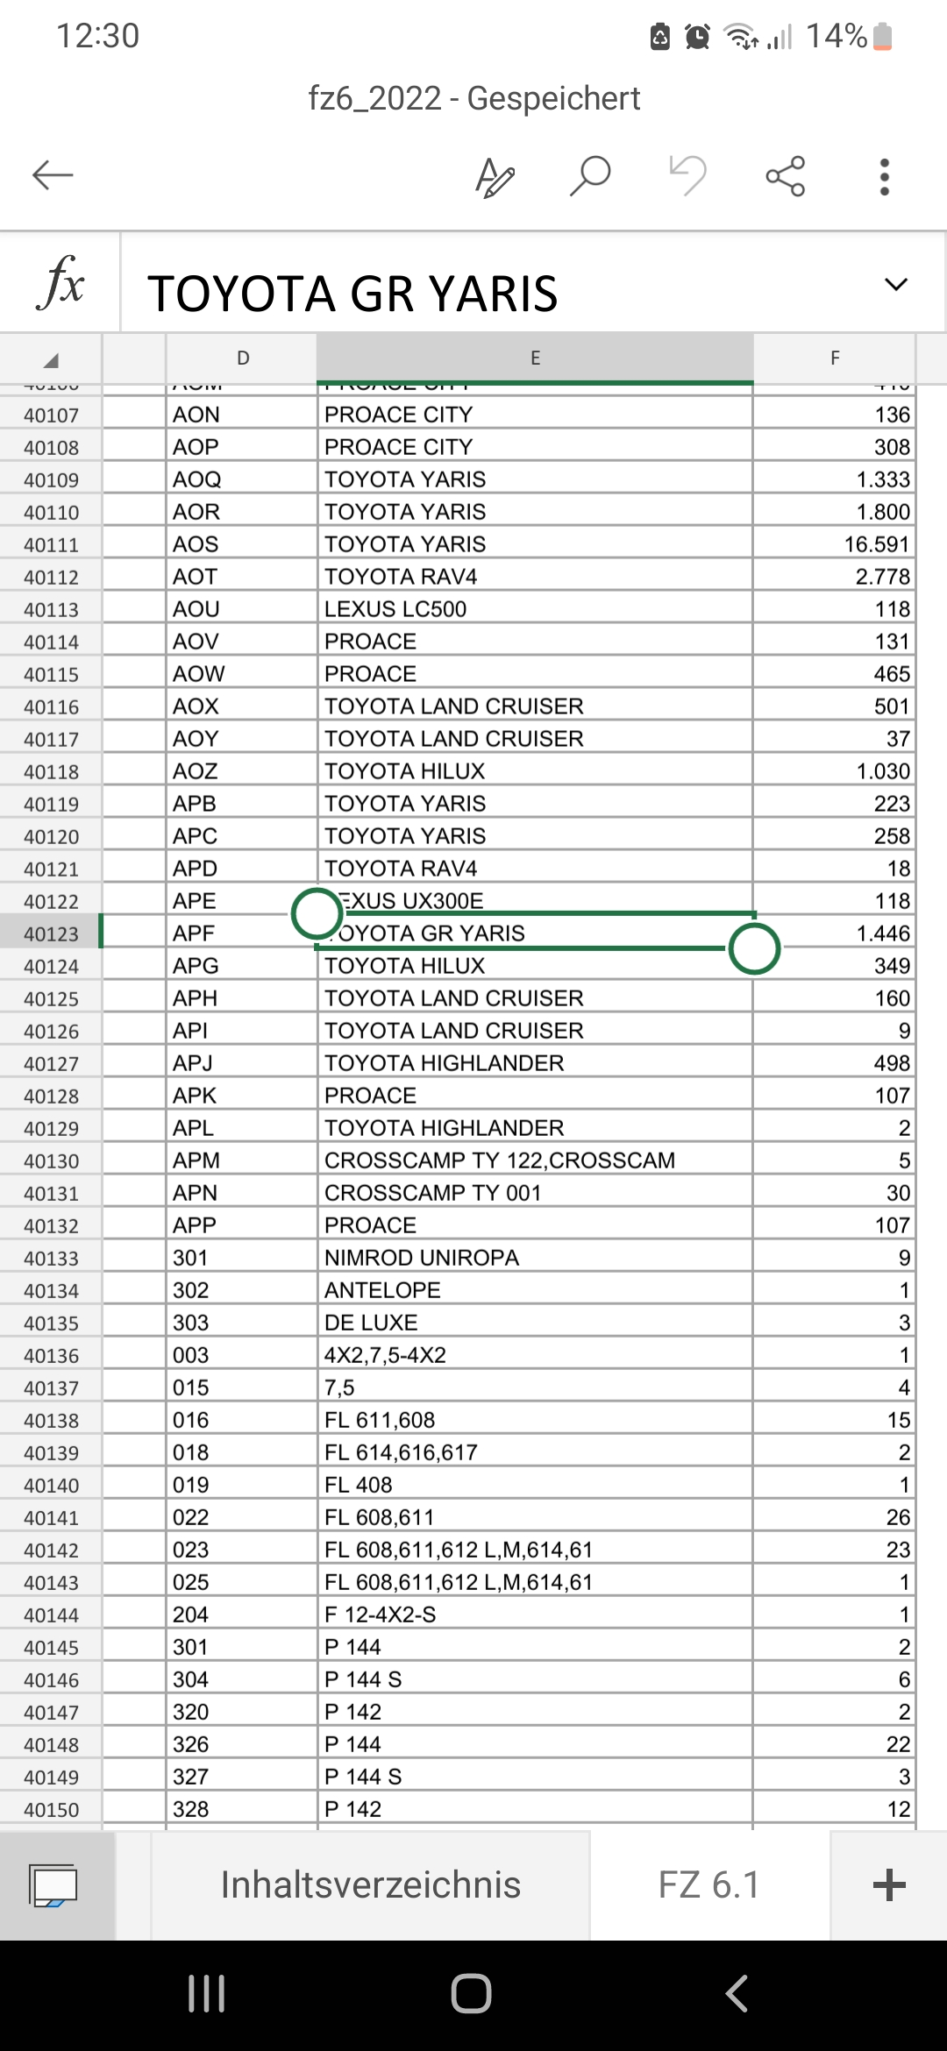Tap the undo arrow icon
947x2051 pixels.
pyautogui.click(x=687, y=175)
